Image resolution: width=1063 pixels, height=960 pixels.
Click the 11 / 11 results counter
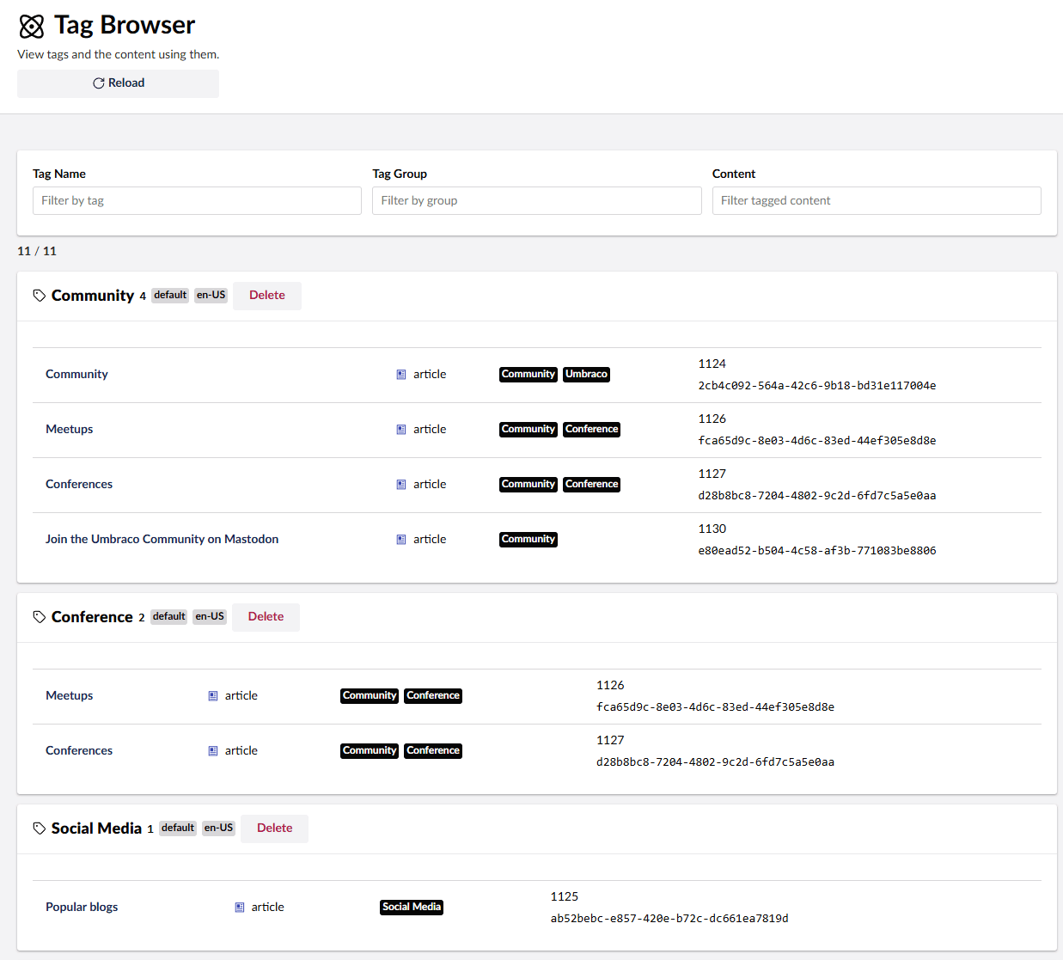click(37, 251)
